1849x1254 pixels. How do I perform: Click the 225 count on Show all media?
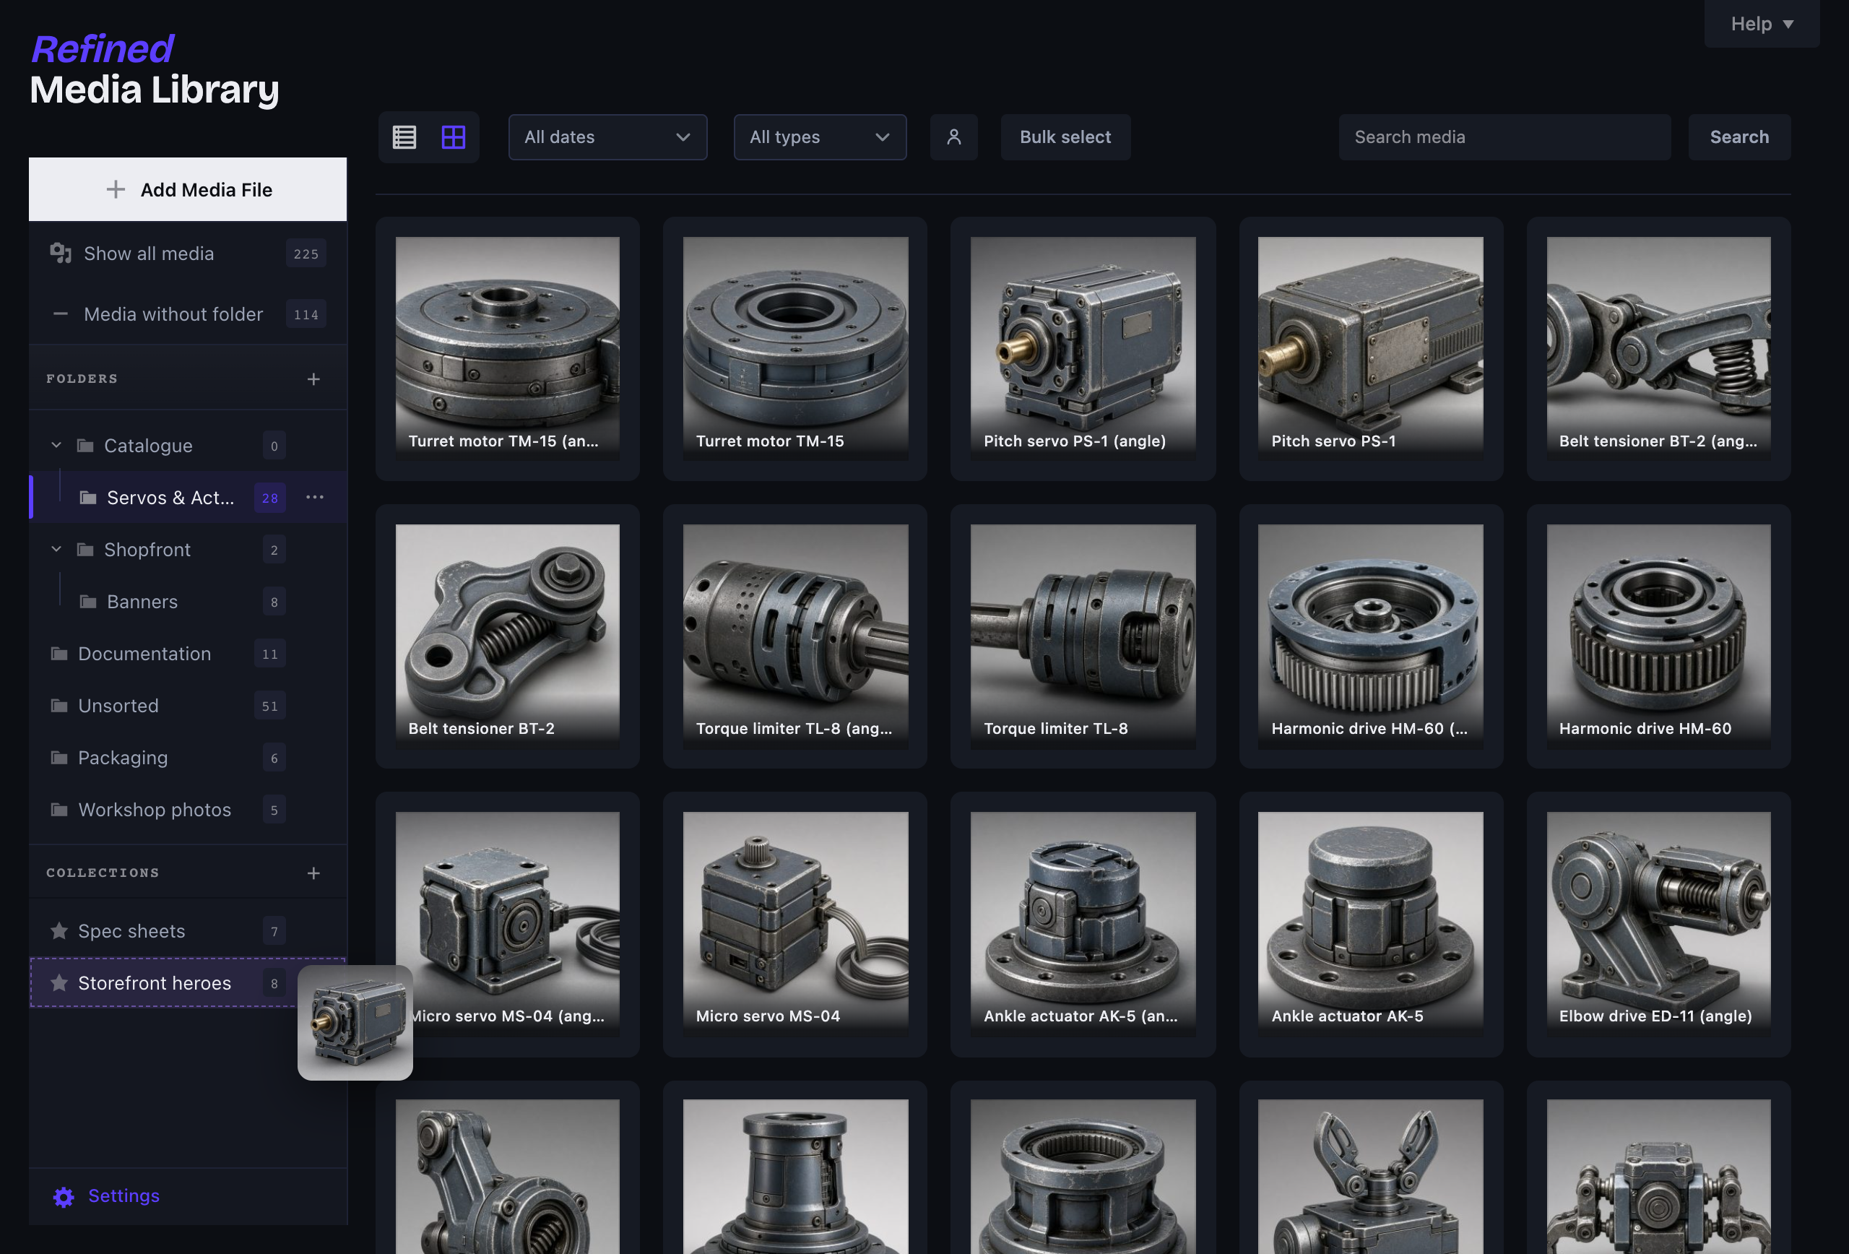[x=306, y=254]
